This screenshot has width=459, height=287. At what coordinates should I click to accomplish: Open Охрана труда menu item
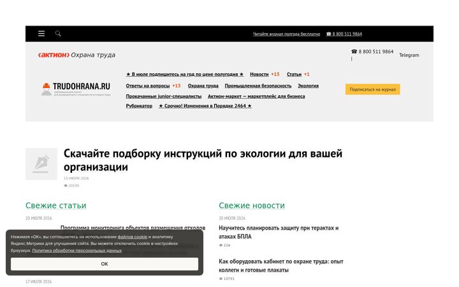click(x=203, y=86)
